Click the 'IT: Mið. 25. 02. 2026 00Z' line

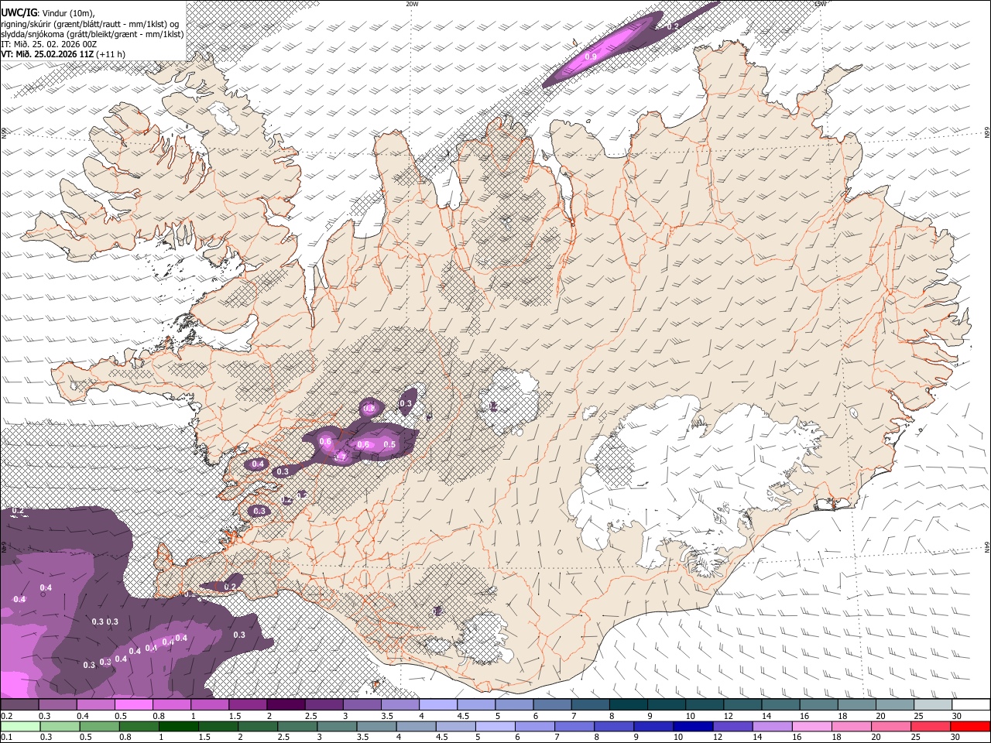pyautogui.click(x=49, y=44)
